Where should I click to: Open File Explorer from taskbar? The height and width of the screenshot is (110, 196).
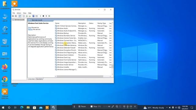[28, 108]
